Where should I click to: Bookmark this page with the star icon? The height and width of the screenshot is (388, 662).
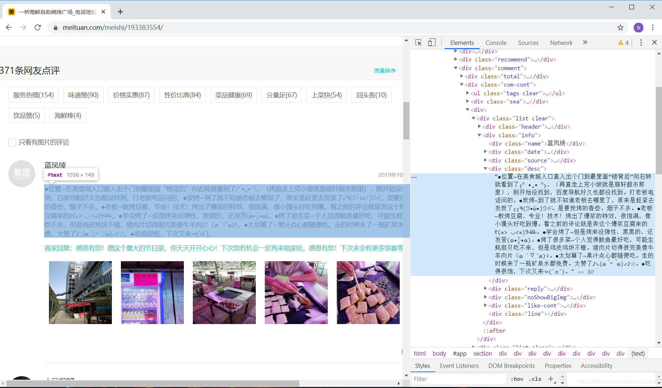pyautogui.click(x=620, y=27)
